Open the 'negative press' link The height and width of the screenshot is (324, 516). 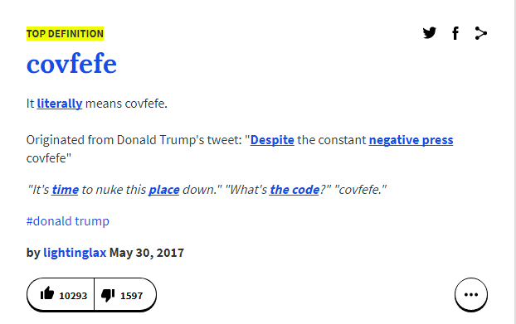(x=411, y=140)
